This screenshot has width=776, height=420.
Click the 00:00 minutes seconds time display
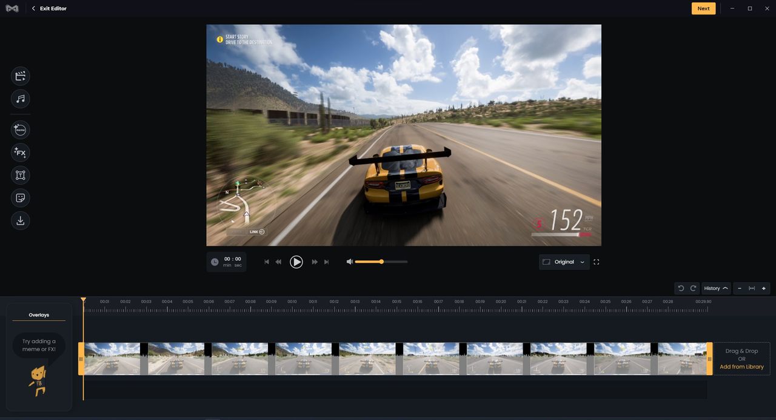[x=232, y=262]
